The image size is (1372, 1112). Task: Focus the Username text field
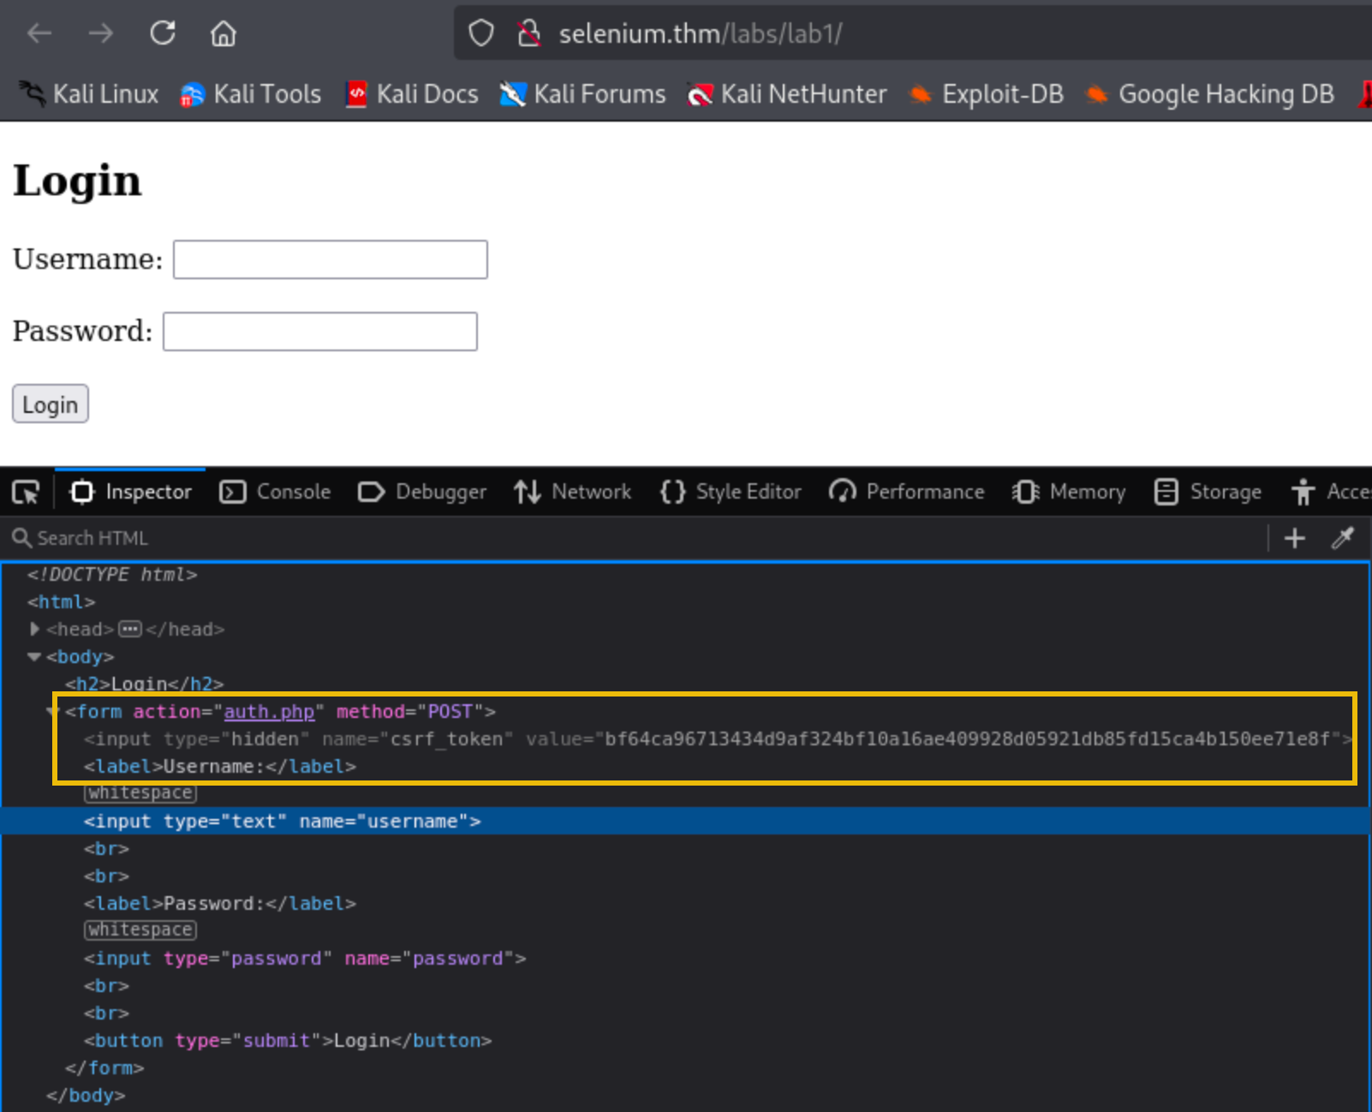coord(331,260)
